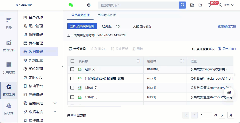The width and height of the screenshot is (240, 123).
Task: Click the search magnifier button
Action: 183,5
